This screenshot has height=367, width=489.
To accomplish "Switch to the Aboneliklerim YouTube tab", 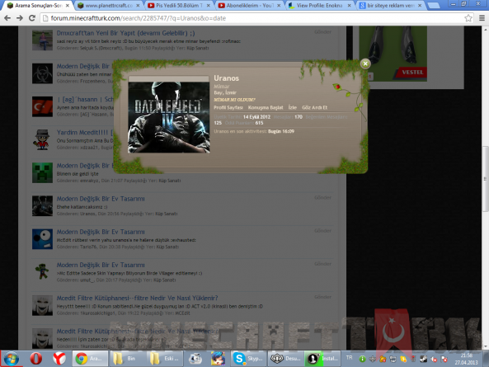I will point(249,5).
